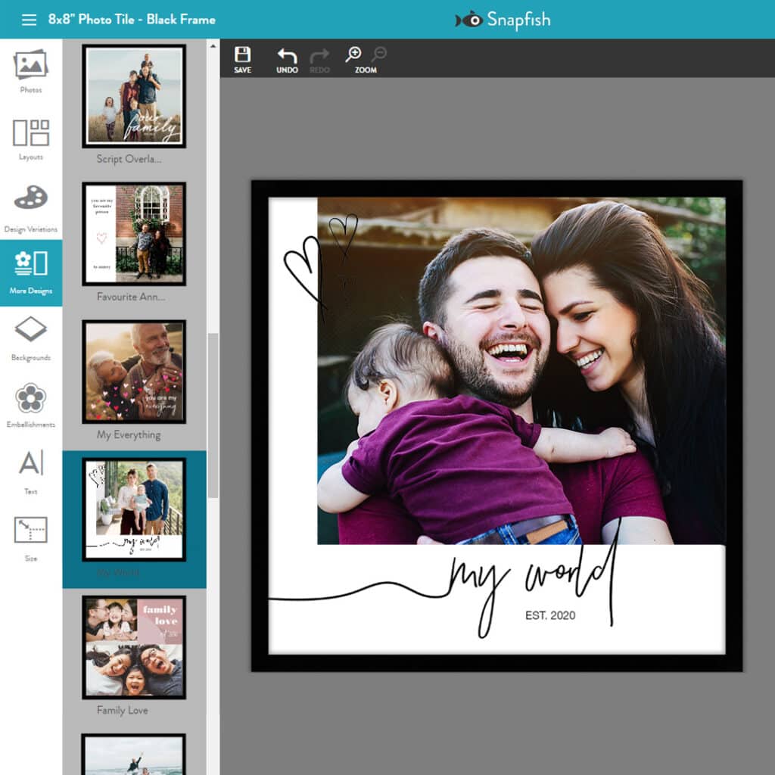
Task: Click the Save icon in toolbar
Action: click(242, 58)
